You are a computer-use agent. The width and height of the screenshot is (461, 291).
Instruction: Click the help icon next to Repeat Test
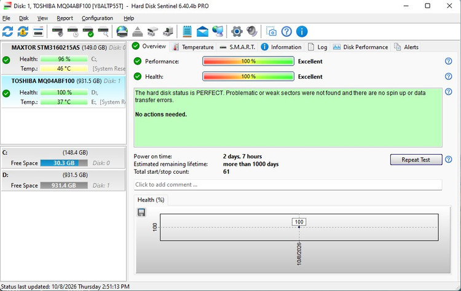click(x=448, y=160)
